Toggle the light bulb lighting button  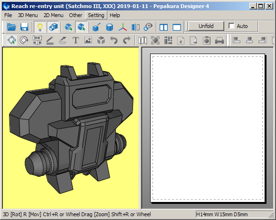pos(40,27)
